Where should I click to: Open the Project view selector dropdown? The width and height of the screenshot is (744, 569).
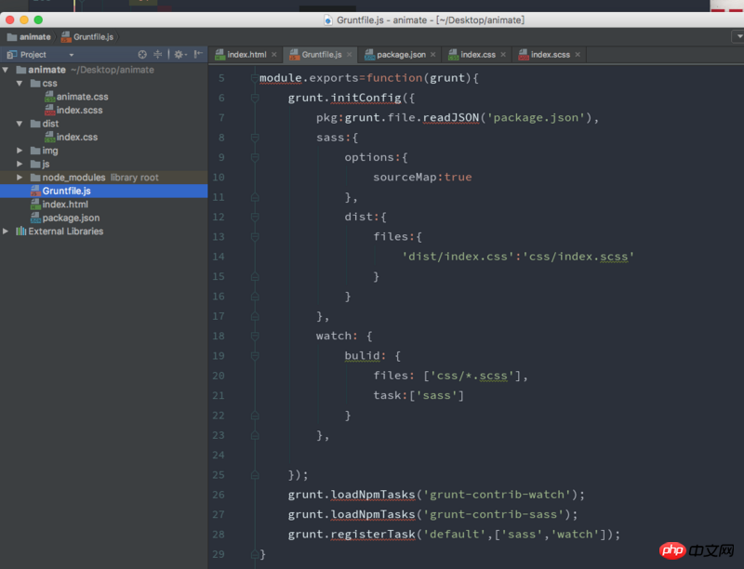point(72,55)
